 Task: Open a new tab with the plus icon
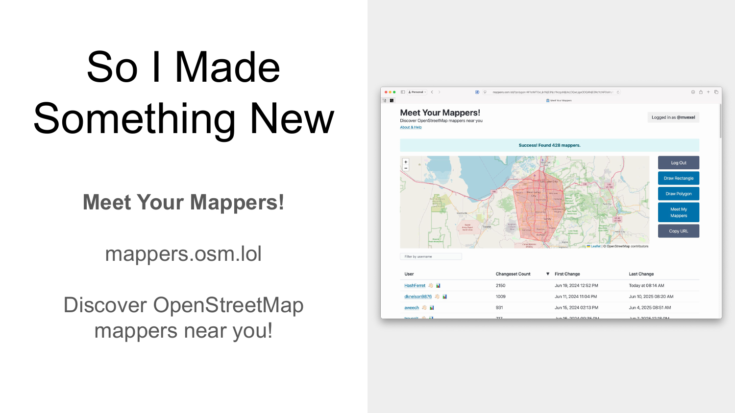point(708,92)
